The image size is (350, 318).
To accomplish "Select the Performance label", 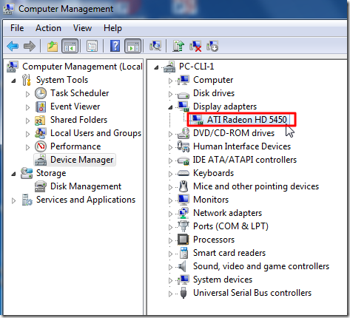I will coord(75,146).
